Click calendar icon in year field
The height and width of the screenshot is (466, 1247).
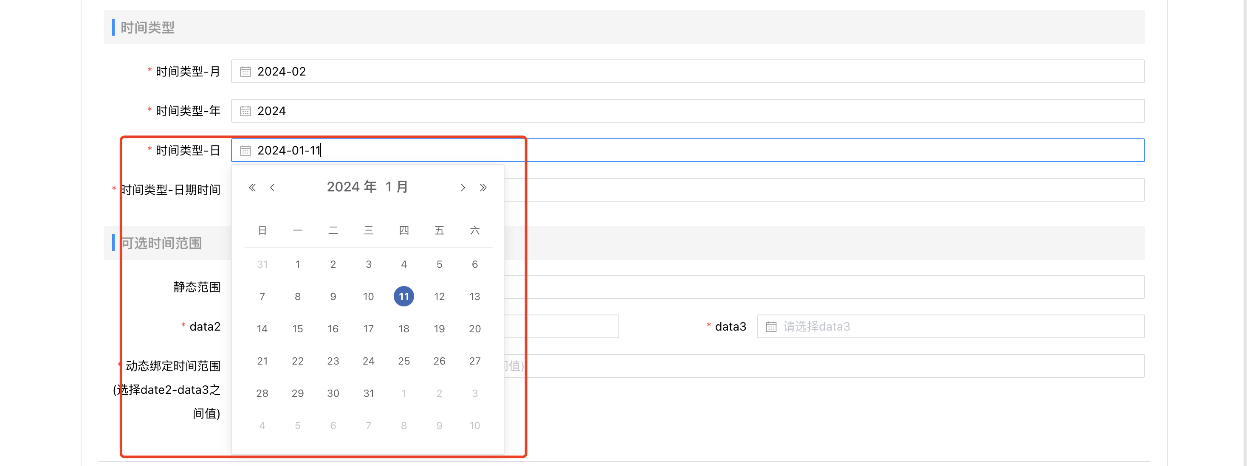[x=245, y=111]
